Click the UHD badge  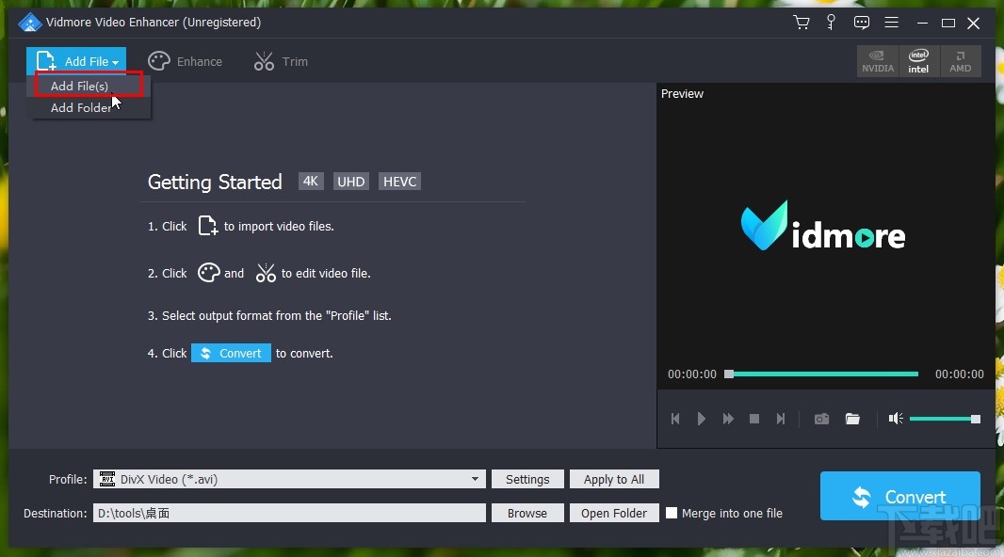coord(351,182)
